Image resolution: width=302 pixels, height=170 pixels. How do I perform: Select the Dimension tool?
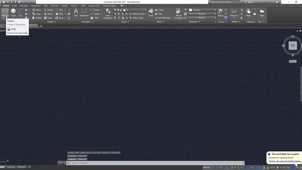84,13
